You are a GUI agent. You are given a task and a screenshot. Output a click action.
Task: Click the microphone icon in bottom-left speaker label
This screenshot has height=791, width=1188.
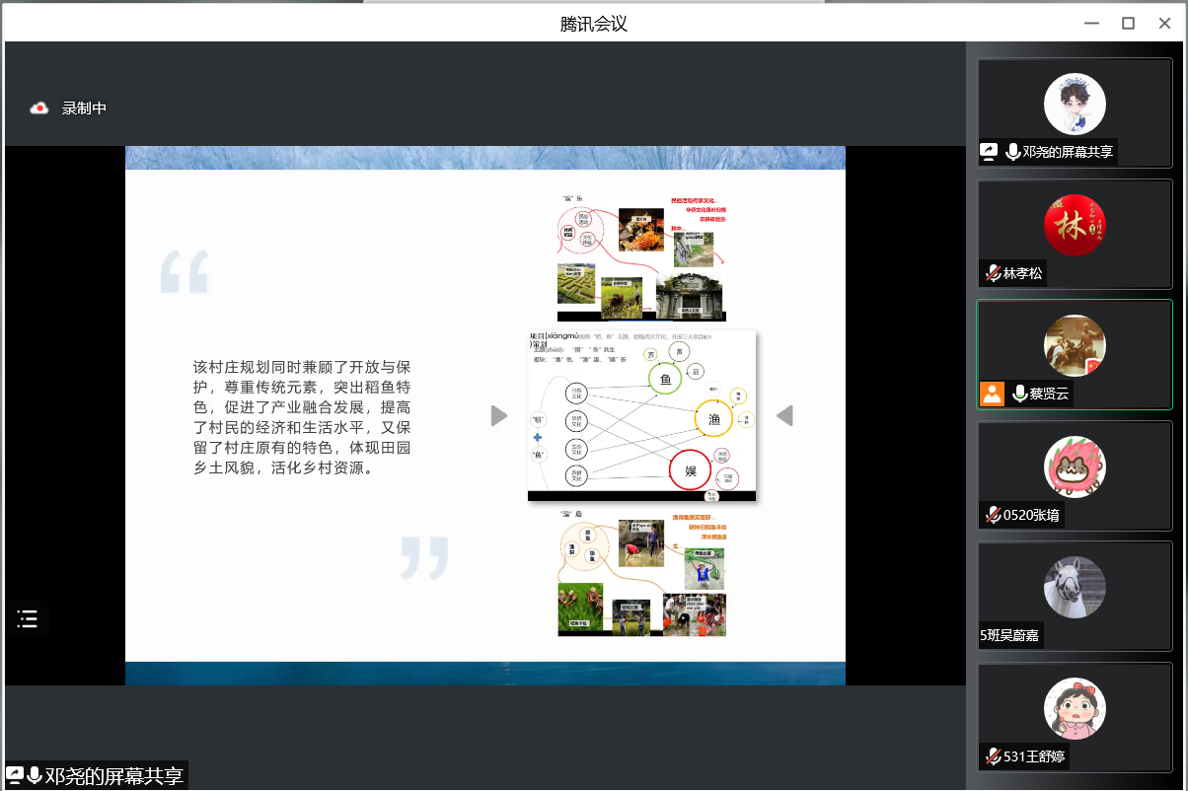(x=35, y=775)
